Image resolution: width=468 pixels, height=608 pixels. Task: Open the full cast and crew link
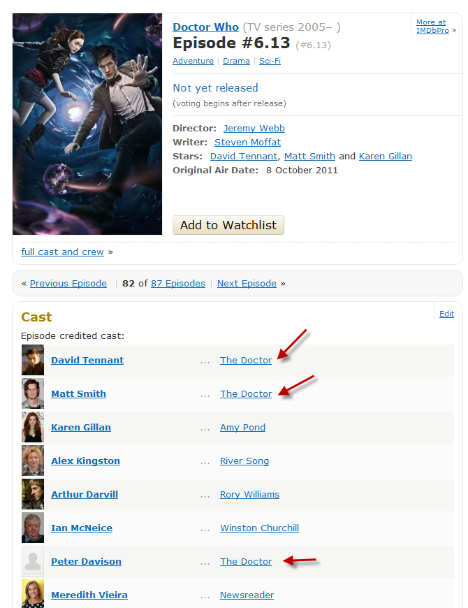click(x=62, y=252)
